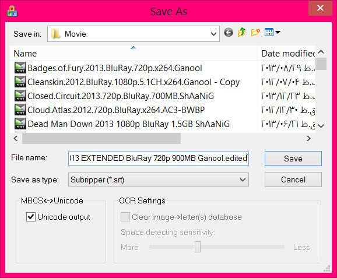337x278 pixels.
Task: Select Dead Man Down 2013 file
Action: (128, 124)
